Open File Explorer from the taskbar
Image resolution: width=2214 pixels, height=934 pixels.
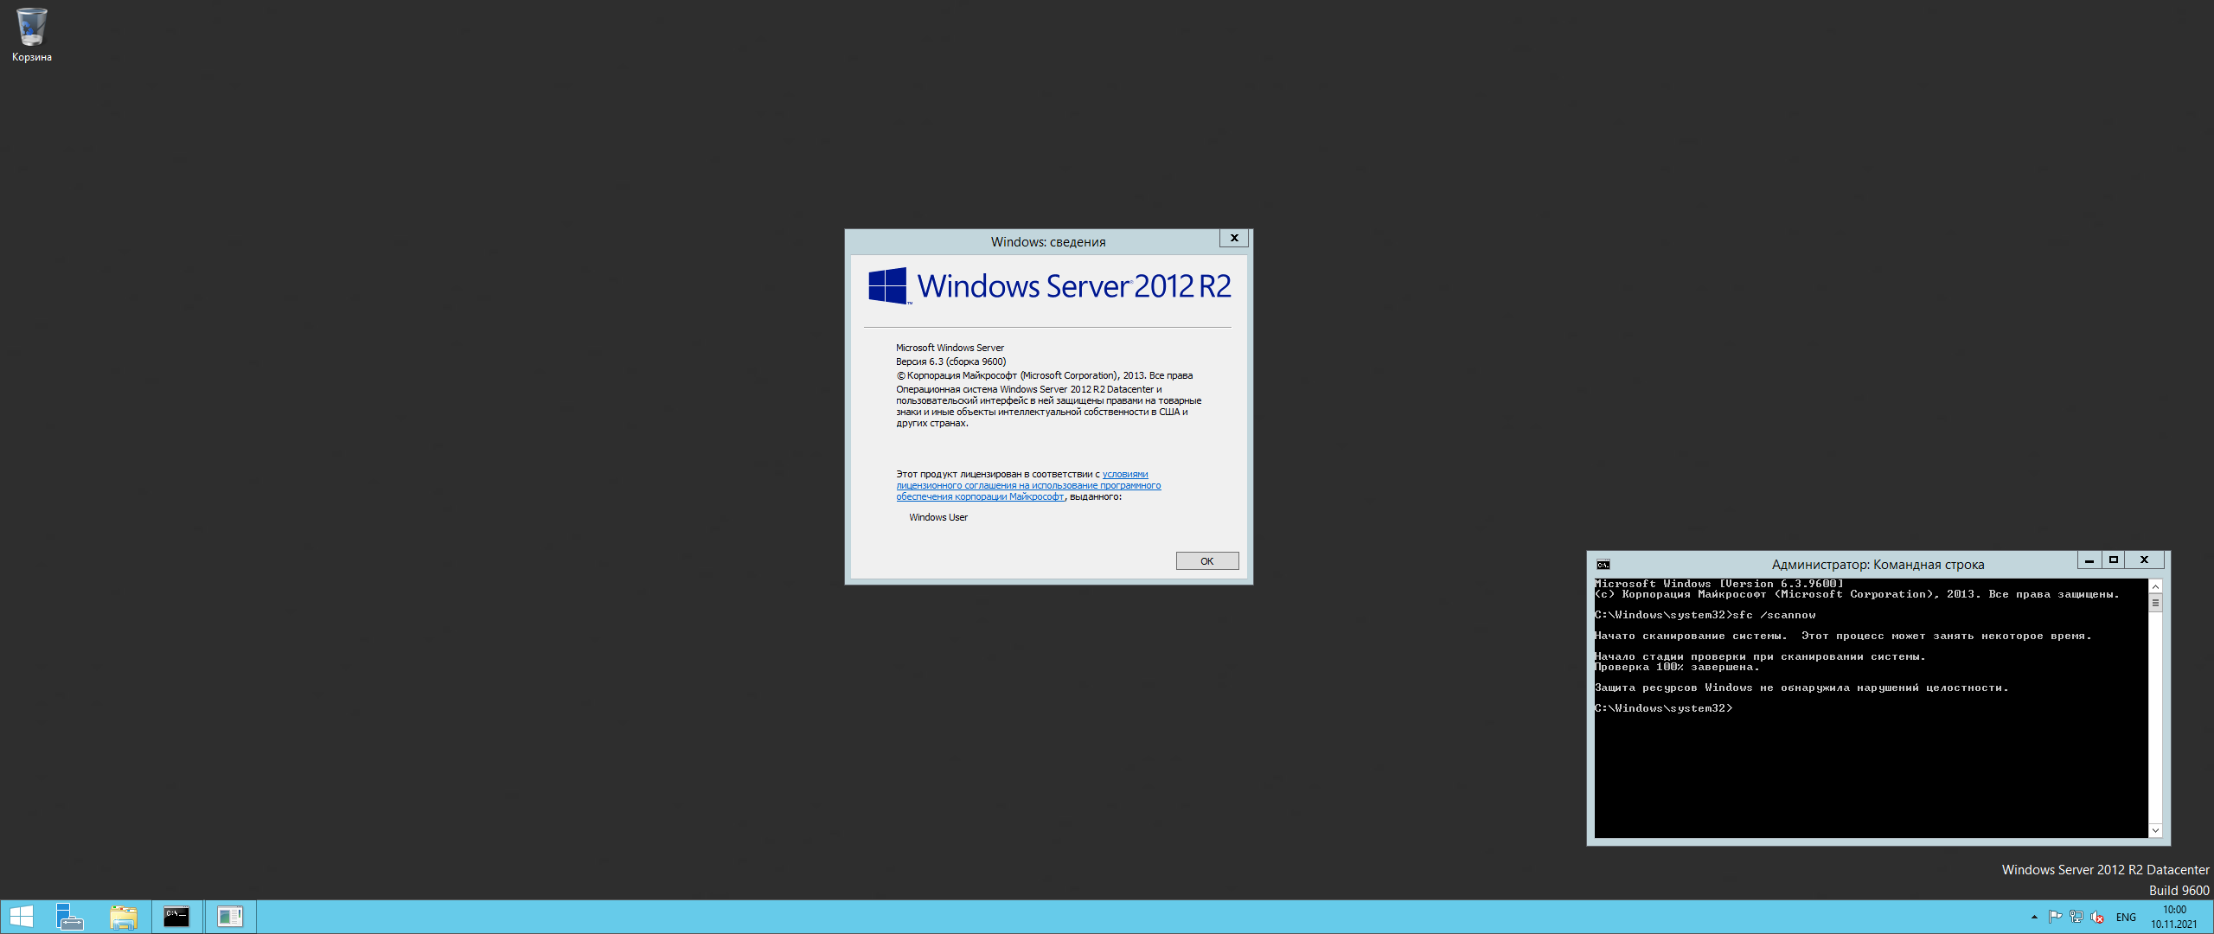(124, 917)
